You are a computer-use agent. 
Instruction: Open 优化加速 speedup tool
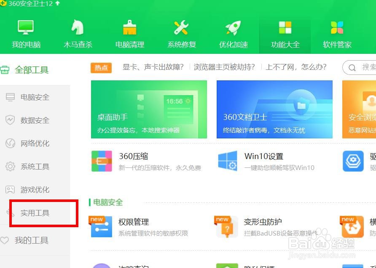tap(233, 34)
